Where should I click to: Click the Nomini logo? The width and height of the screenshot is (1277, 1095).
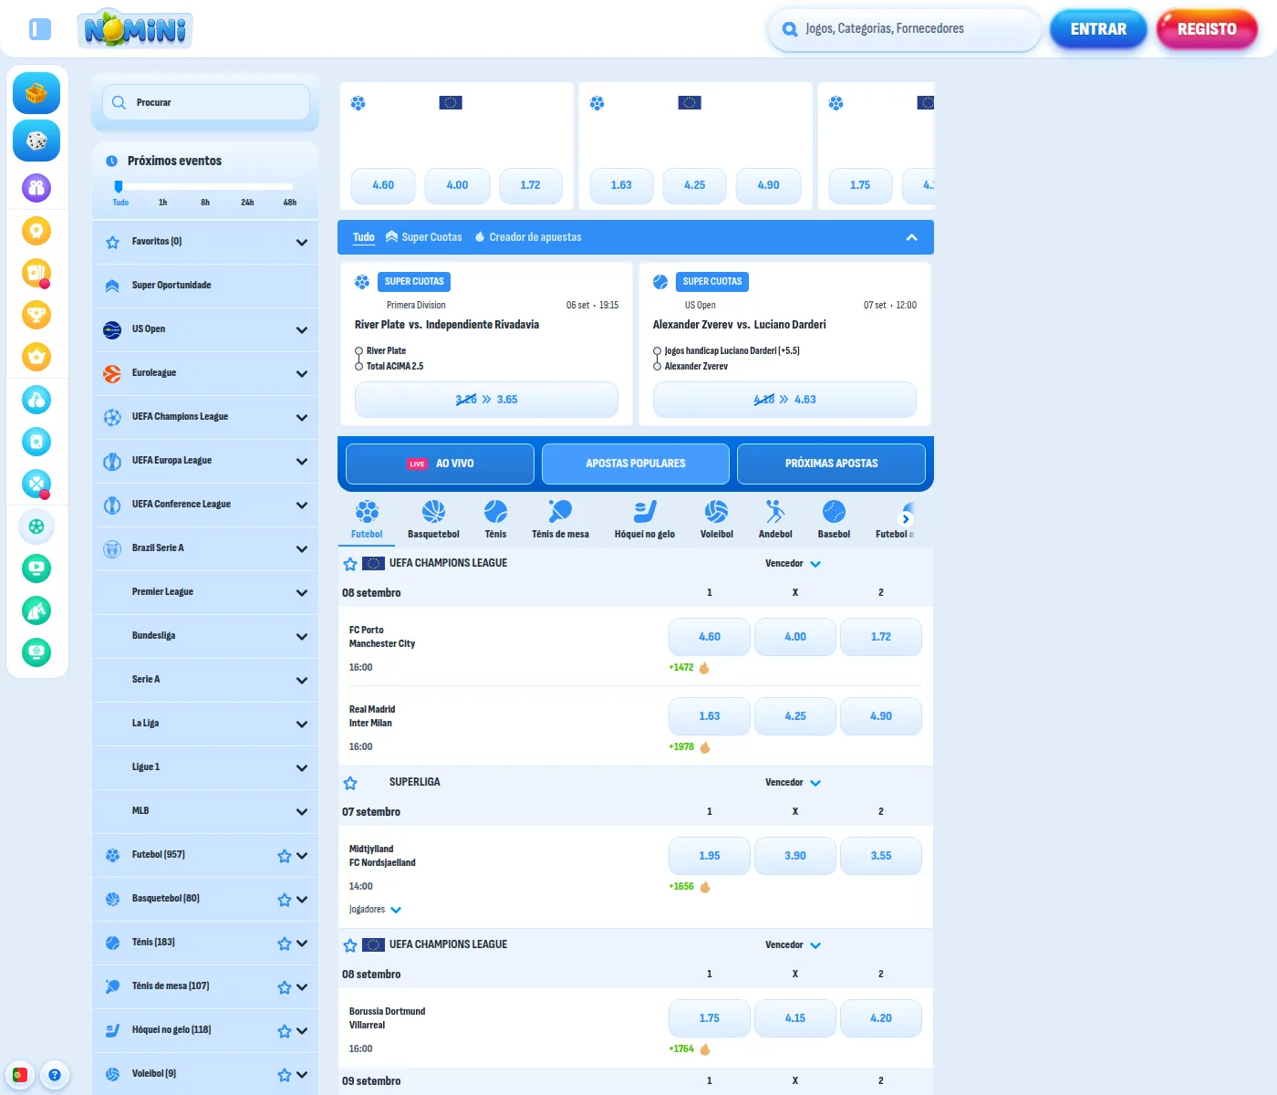click(135, 28)
